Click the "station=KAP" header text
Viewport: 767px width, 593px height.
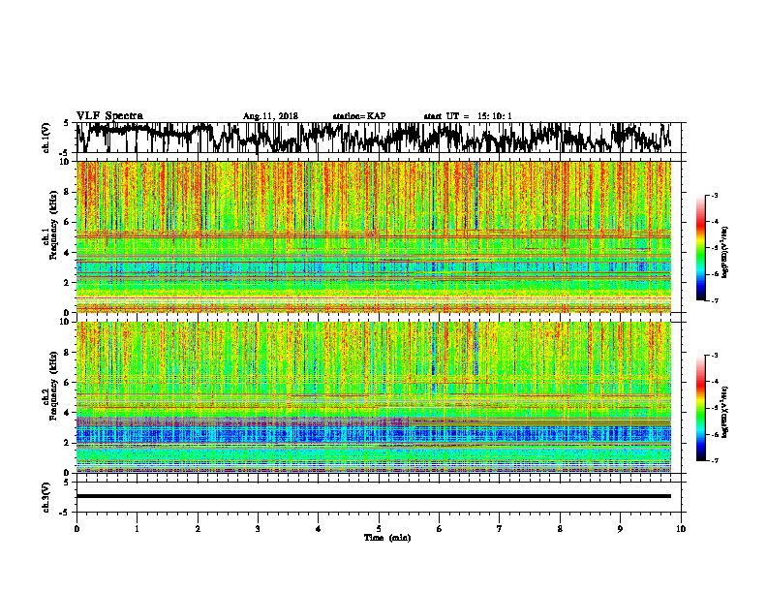pyautogui.click(x=359, y=116)
